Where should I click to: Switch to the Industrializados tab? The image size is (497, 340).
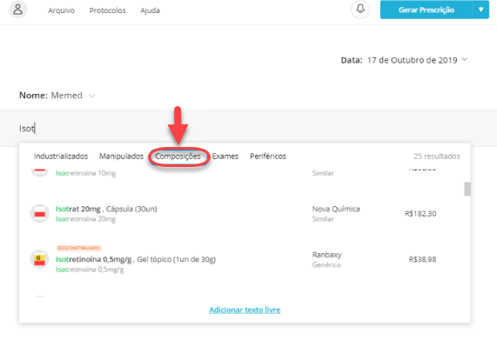[x=61, y=156]
